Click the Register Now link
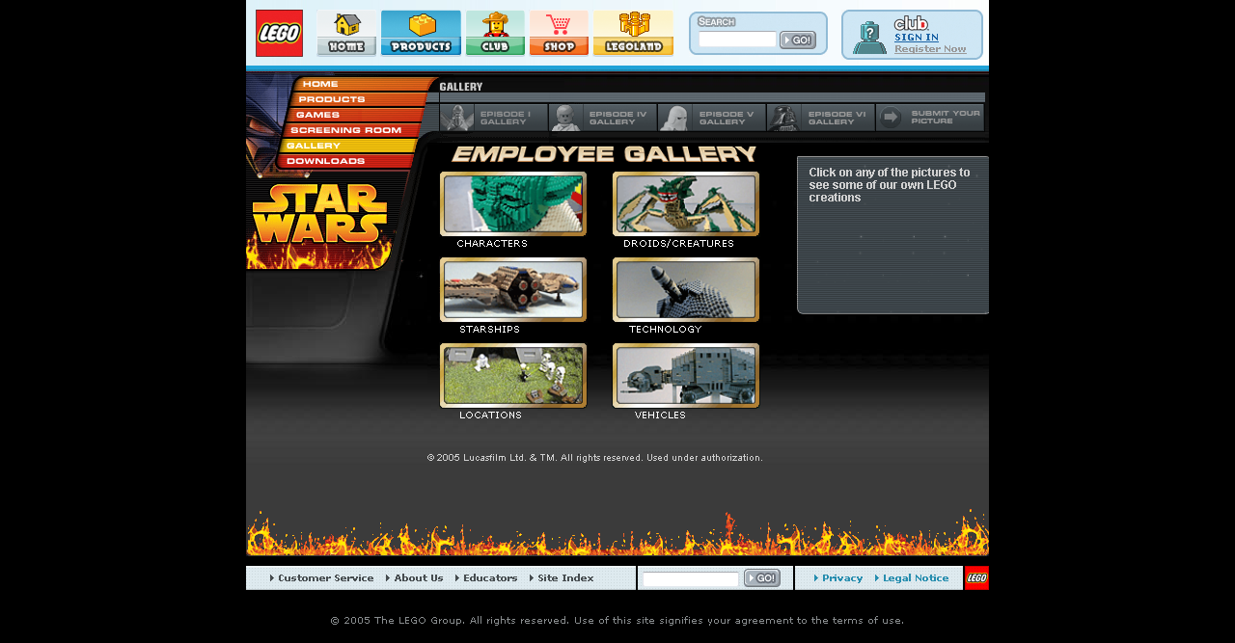This screenshot has height=643, width=1235. tap(930, 49)
